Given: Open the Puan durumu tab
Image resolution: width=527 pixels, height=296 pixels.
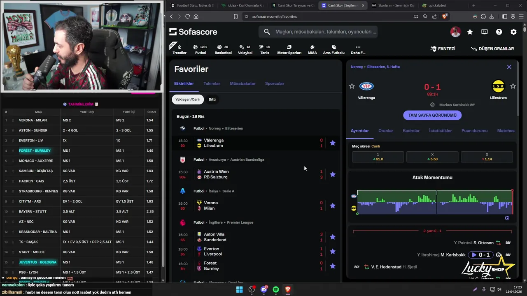Looking at the screenshot, I should [474, 131].
